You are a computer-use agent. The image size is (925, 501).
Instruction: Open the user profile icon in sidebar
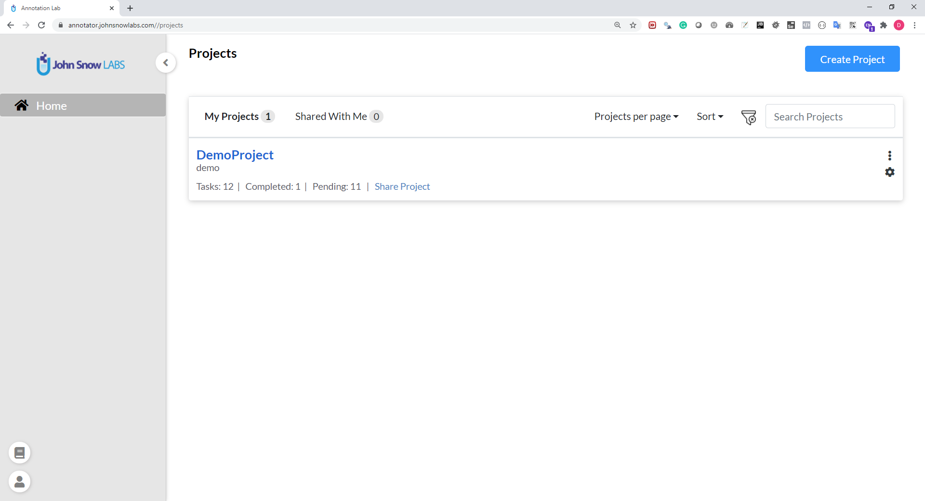tap(20, 482)
